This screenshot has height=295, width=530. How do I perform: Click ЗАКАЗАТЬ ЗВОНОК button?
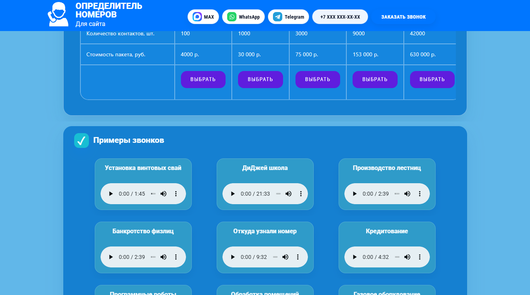pos(403,17)
